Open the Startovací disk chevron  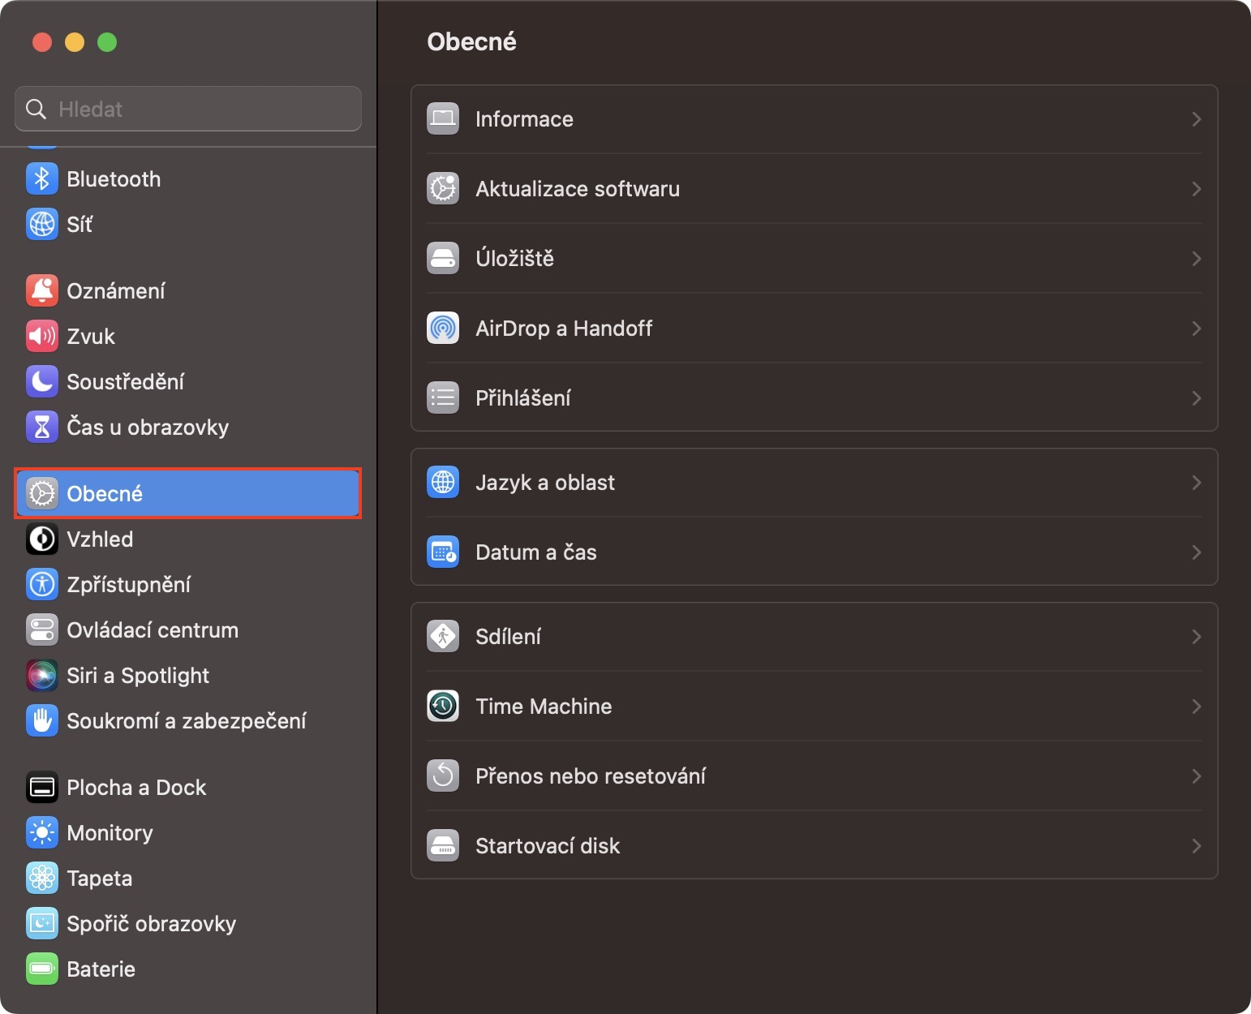tap(1196, 846)
